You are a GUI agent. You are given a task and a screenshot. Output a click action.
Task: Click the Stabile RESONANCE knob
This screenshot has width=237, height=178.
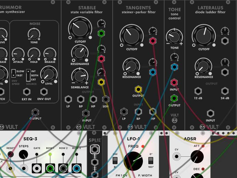click(x=80, y=53)
